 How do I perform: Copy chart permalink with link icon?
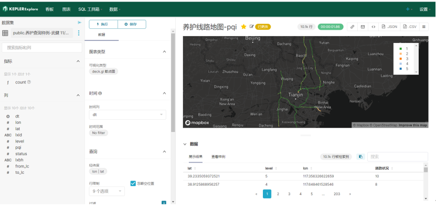click(352, 27)
